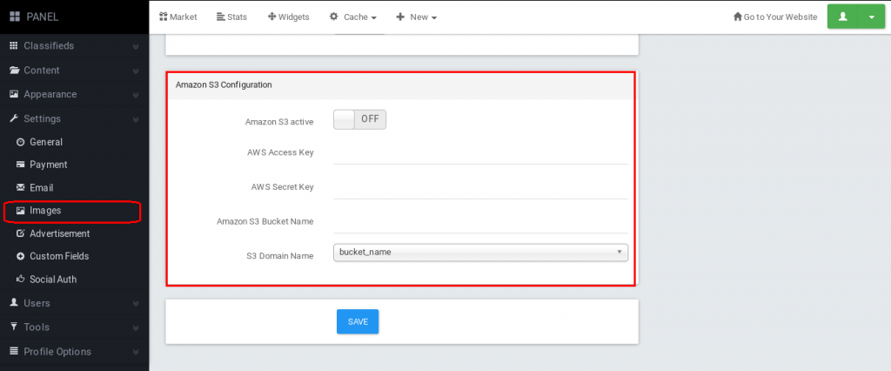Click the Amazon S3 Bucket Name field

coord(480,221)
